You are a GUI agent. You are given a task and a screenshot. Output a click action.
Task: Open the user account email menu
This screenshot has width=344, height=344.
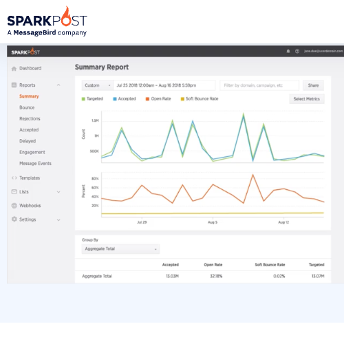(323, 51)
